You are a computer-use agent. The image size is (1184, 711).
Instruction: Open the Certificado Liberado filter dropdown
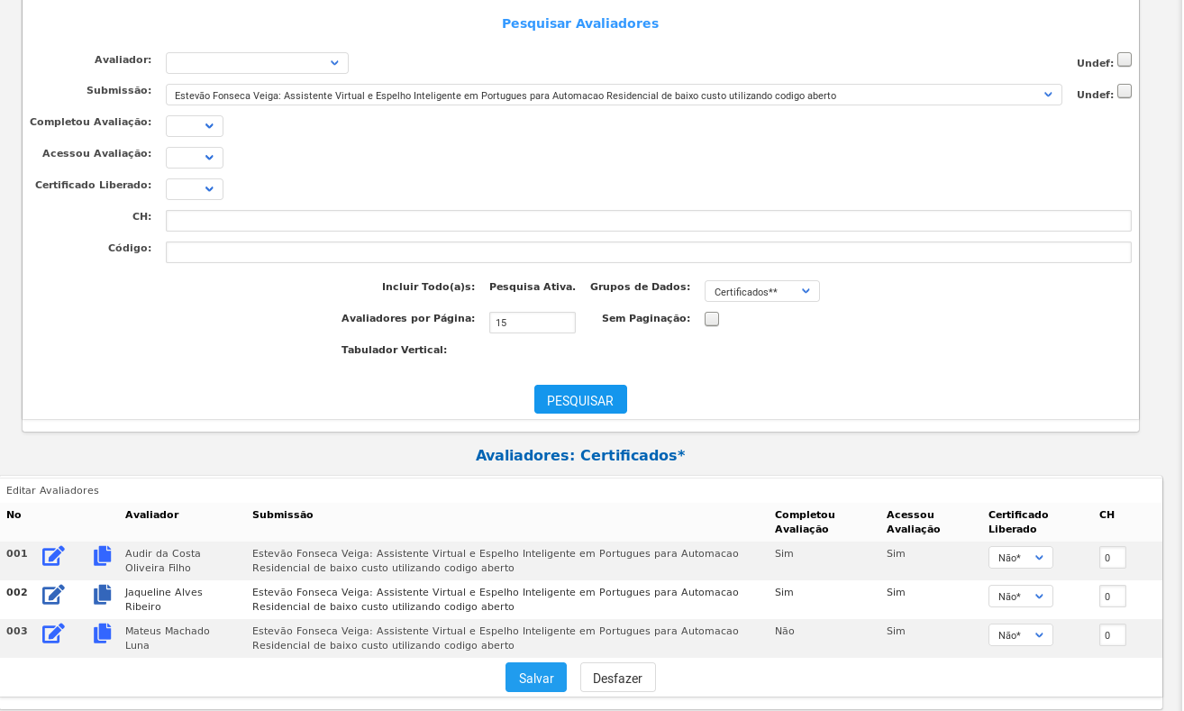pos(195,189)
